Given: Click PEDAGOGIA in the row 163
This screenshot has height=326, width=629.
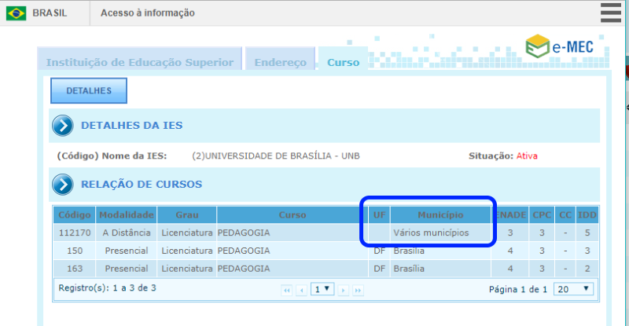Looking at the screenshot, I should coord(244,269).
